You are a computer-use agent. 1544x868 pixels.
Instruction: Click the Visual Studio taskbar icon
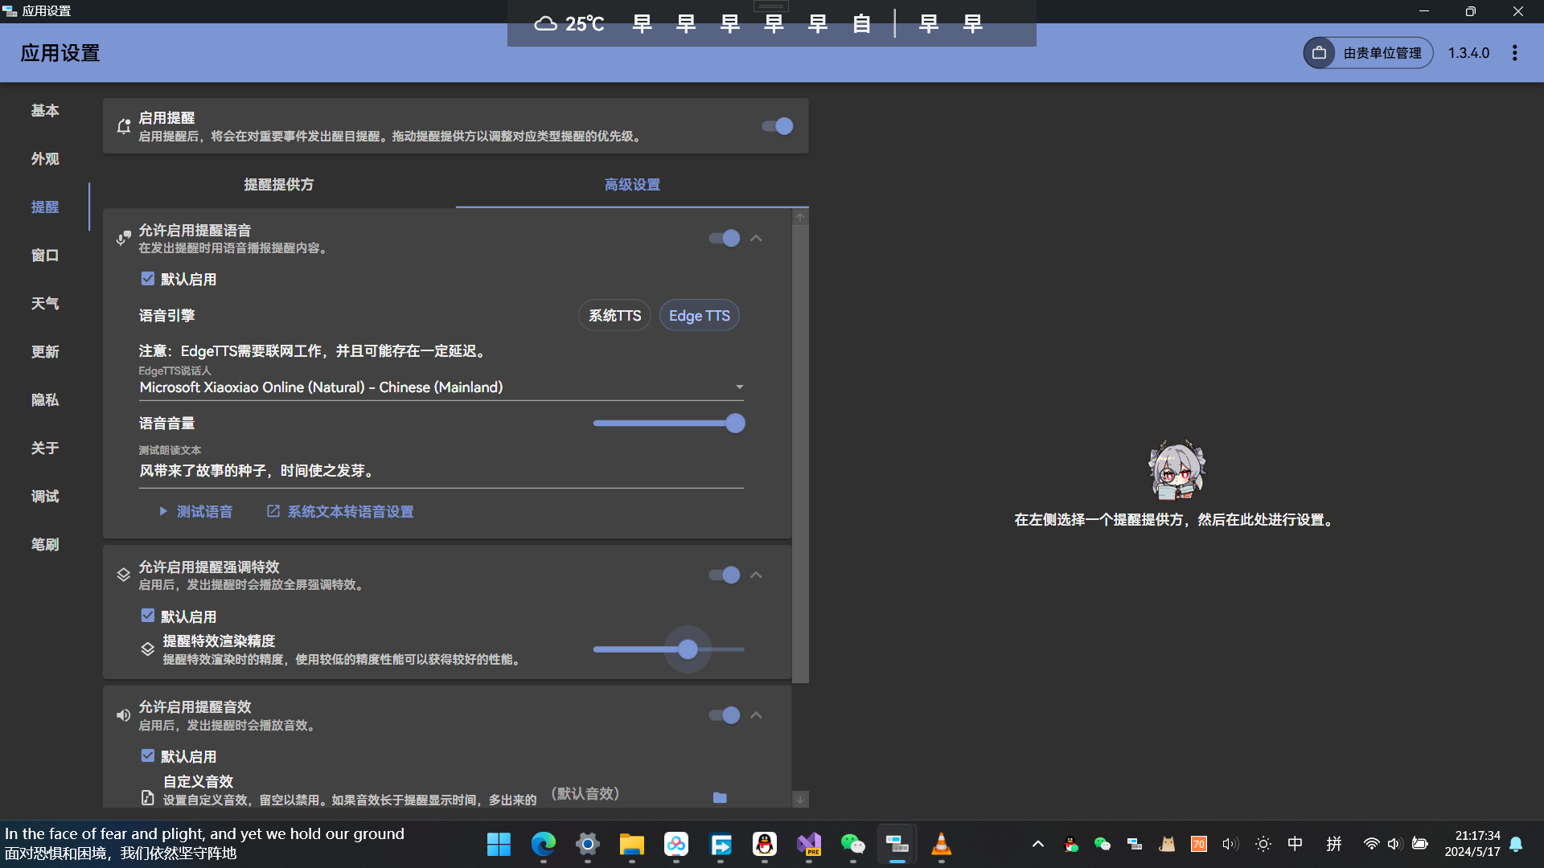(x=808, y=844)
